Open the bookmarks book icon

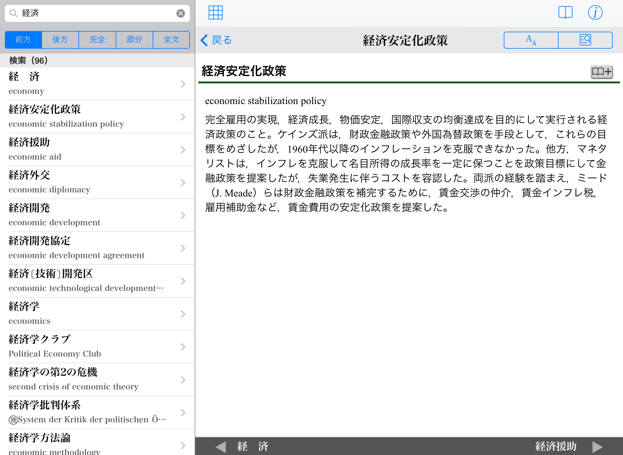click(x=565, y=13)
